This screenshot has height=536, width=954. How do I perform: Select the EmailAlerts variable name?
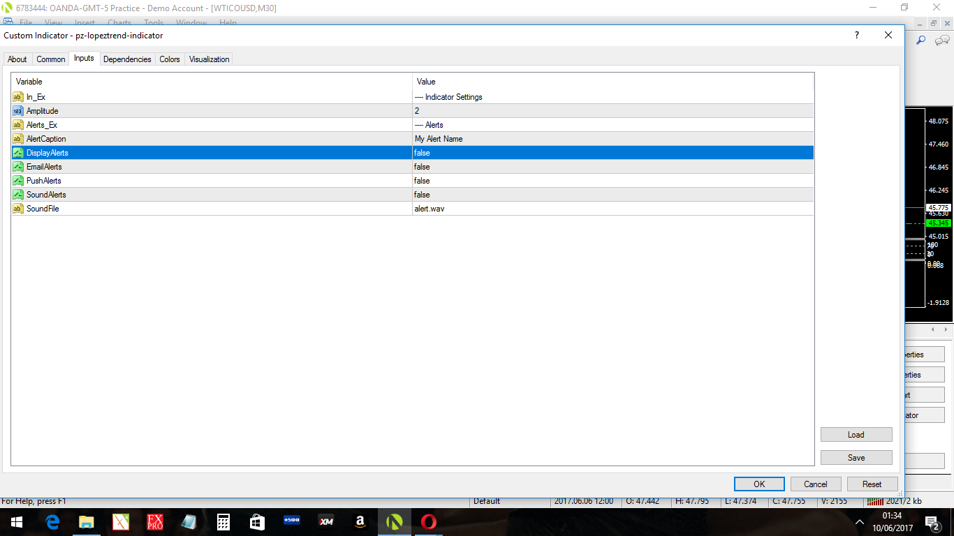pos(44,167)
